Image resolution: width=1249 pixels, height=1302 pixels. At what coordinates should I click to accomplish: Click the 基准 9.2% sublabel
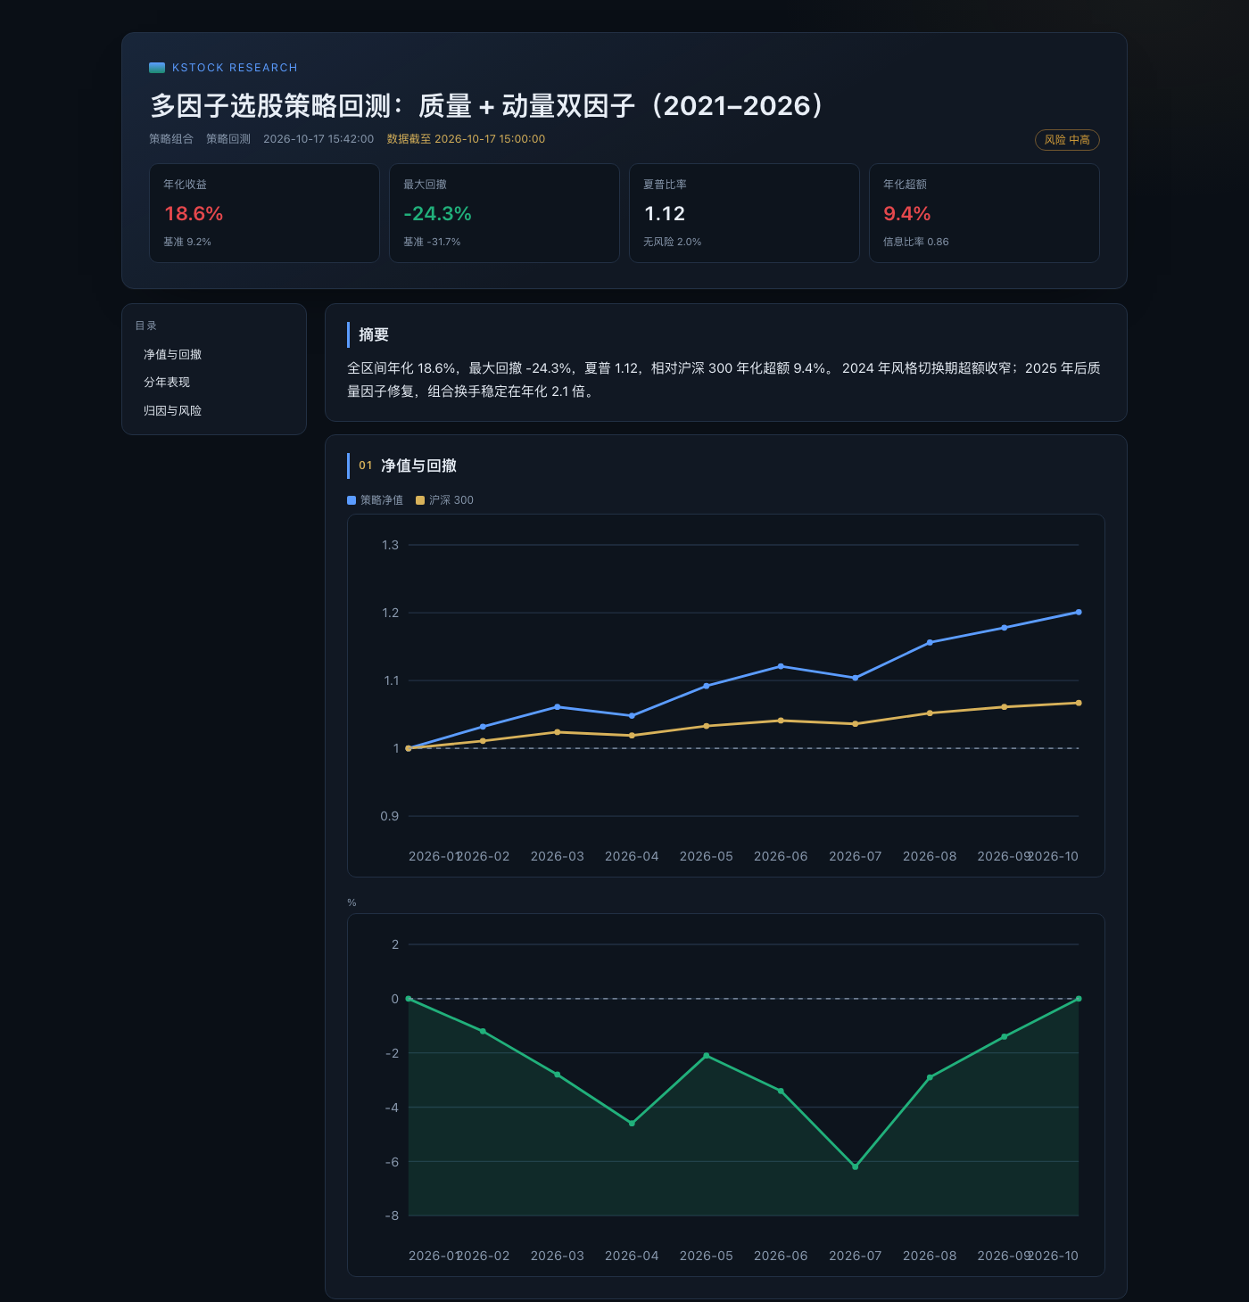coord(187,242)
